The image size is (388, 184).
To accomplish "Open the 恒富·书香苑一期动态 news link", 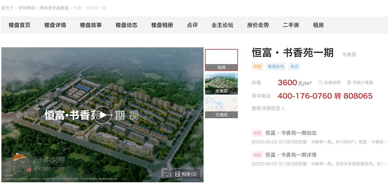I will point(291,133).
